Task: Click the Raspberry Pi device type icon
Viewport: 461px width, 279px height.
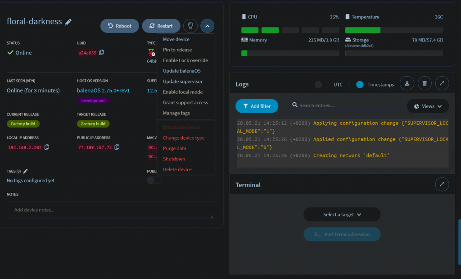Action: tap(151, 53)
